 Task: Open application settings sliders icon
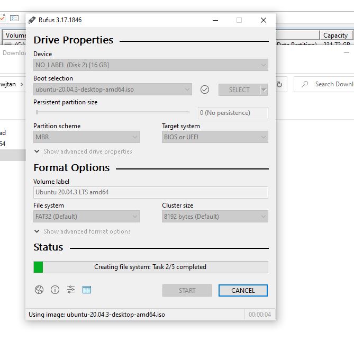coord(71,290)
